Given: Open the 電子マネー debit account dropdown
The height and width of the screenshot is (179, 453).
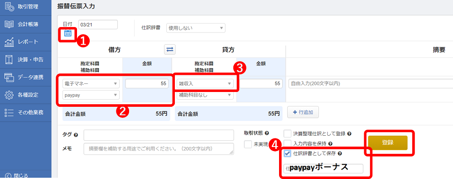Looking at the screenshot, I should 91,84.
